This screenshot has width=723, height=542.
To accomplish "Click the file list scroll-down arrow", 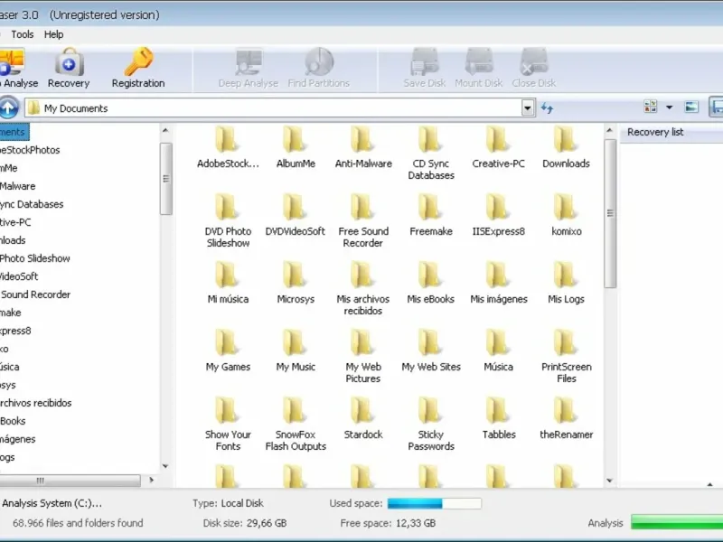I will click(609, 481).
